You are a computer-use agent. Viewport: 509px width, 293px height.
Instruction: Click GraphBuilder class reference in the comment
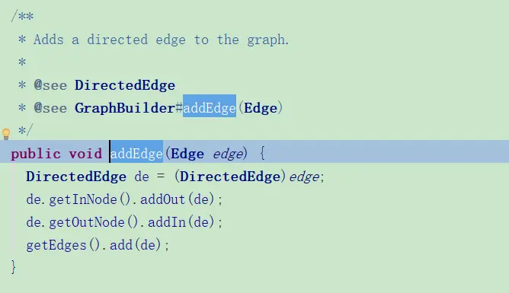point(125,108)
